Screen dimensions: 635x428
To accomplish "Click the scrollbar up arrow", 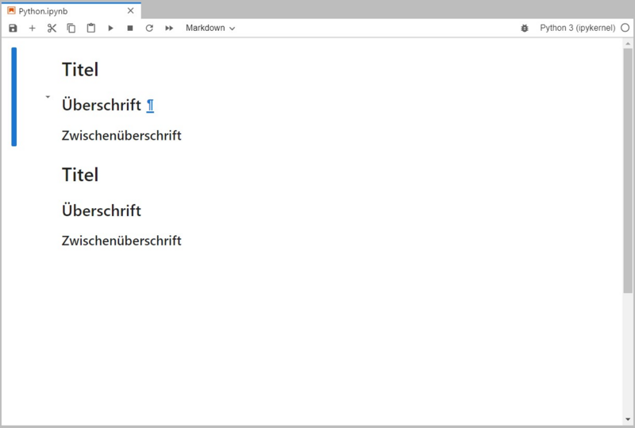I will coord(628,43).
